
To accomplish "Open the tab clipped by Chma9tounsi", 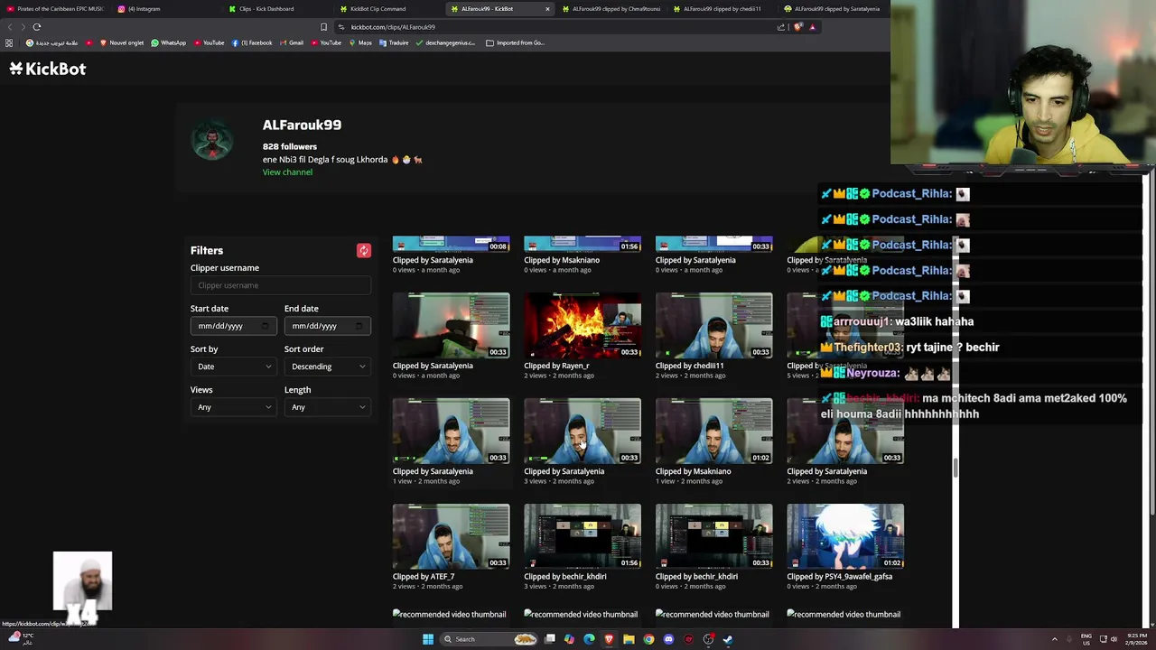I will click(x=611, y=9).
